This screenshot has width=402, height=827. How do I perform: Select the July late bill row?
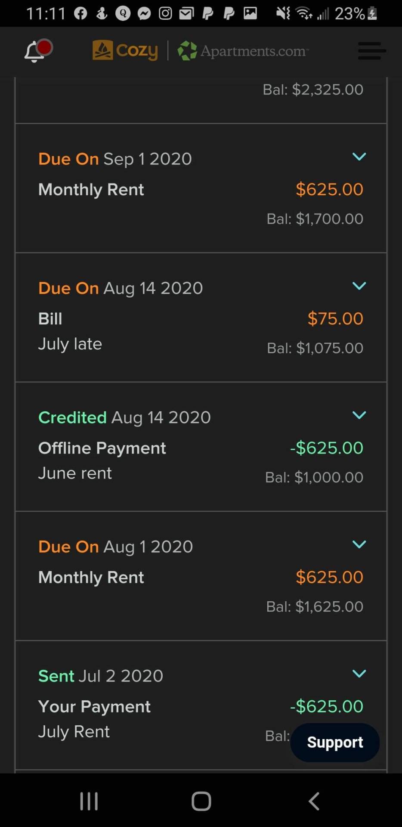201,317
